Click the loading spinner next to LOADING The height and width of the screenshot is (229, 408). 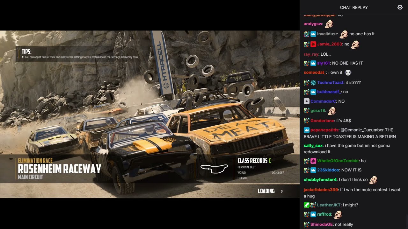coord(281,191)
